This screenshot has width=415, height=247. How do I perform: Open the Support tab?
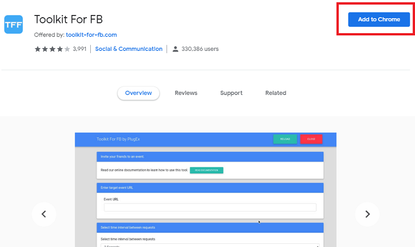pyautogui.click(x=231, y=93)
